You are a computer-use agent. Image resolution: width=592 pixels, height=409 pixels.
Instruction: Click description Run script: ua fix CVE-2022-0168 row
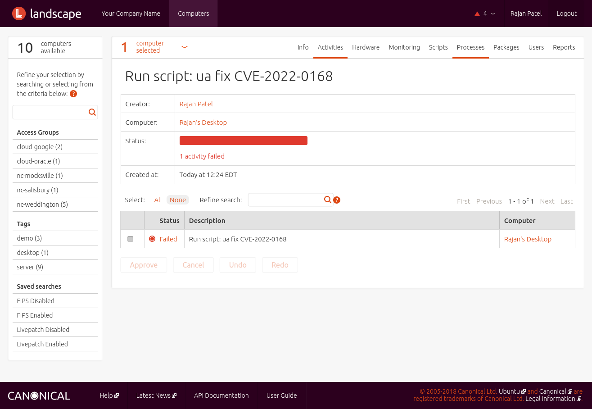[238, 239]
